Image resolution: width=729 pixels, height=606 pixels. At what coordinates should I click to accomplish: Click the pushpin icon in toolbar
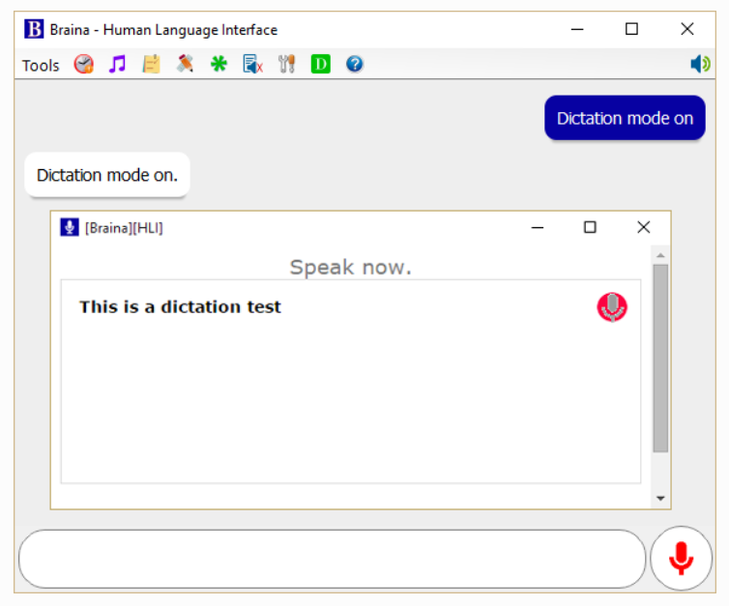185,65
